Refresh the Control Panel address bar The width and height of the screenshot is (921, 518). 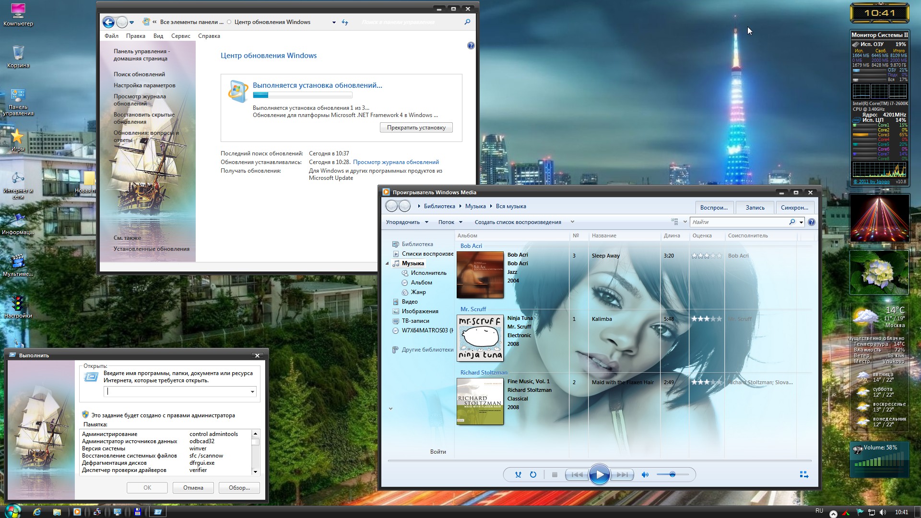pos(344,22)
